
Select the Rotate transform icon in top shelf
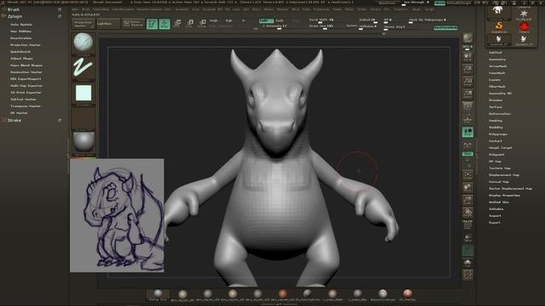click(202, 23)
